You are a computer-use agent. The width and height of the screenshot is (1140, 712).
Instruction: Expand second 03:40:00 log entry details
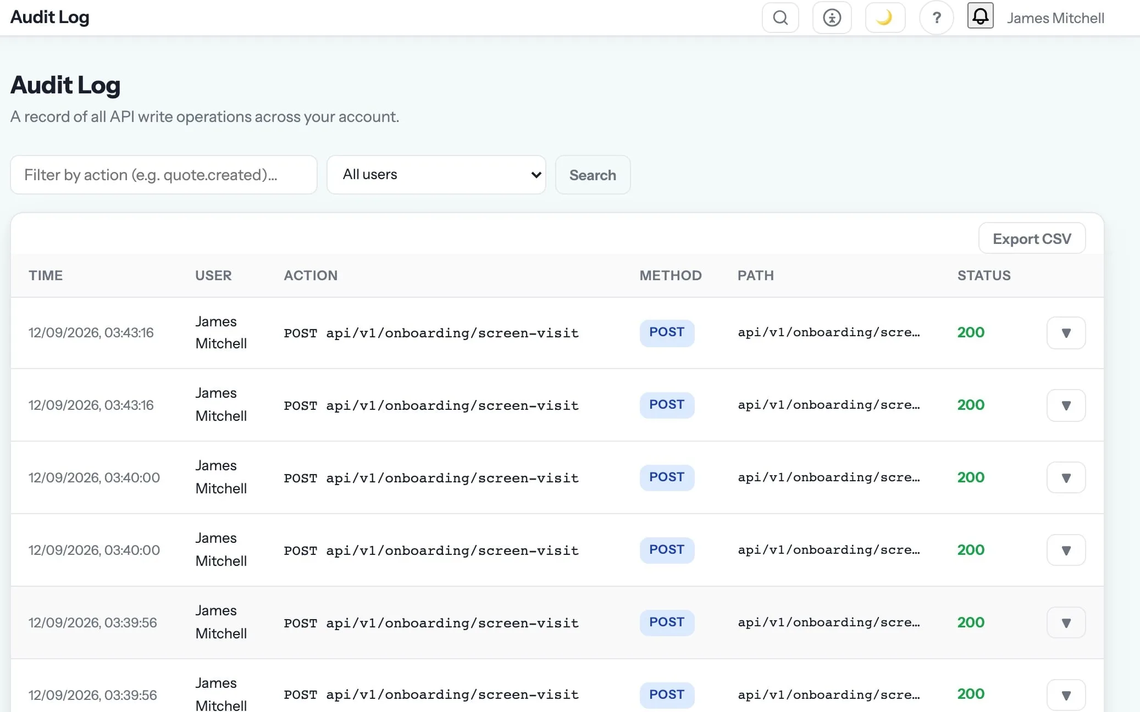coord(1066,550)
